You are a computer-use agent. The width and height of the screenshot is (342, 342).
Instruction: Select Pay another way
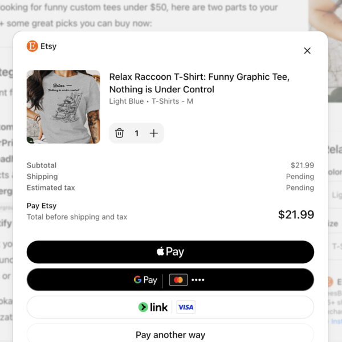tap(170, 335)
